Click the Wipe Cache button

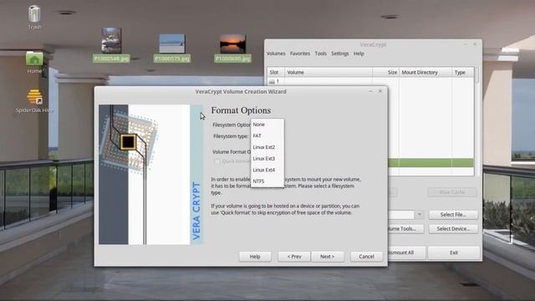(x=452, y=192)
